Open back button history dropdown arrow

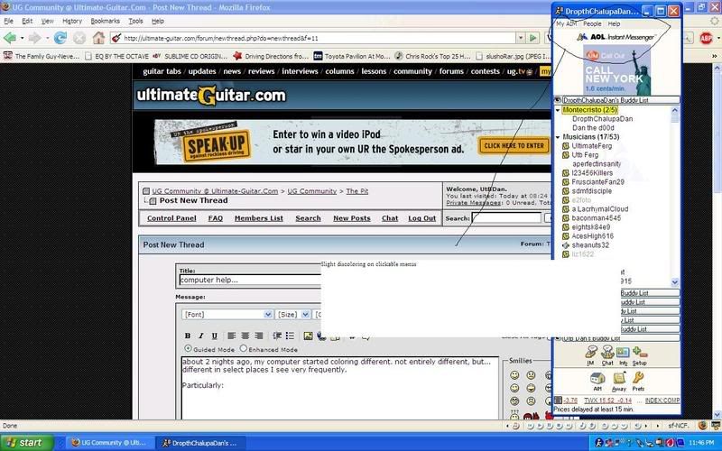[x=22, y=38]
